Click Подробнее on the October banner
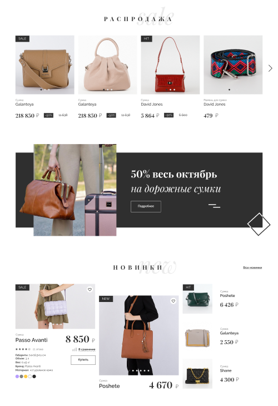Viewport: 278px width, 406px height. [x=146, y=206]
